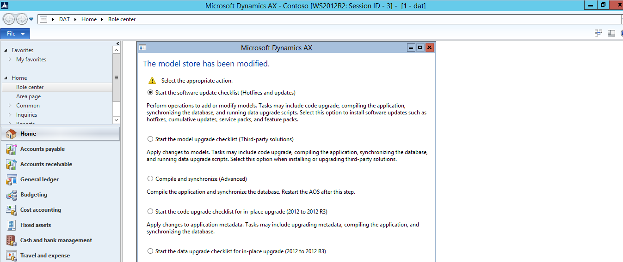Open the Travel and expense label
The image size is (623, 262).
(x=45, y=256)
